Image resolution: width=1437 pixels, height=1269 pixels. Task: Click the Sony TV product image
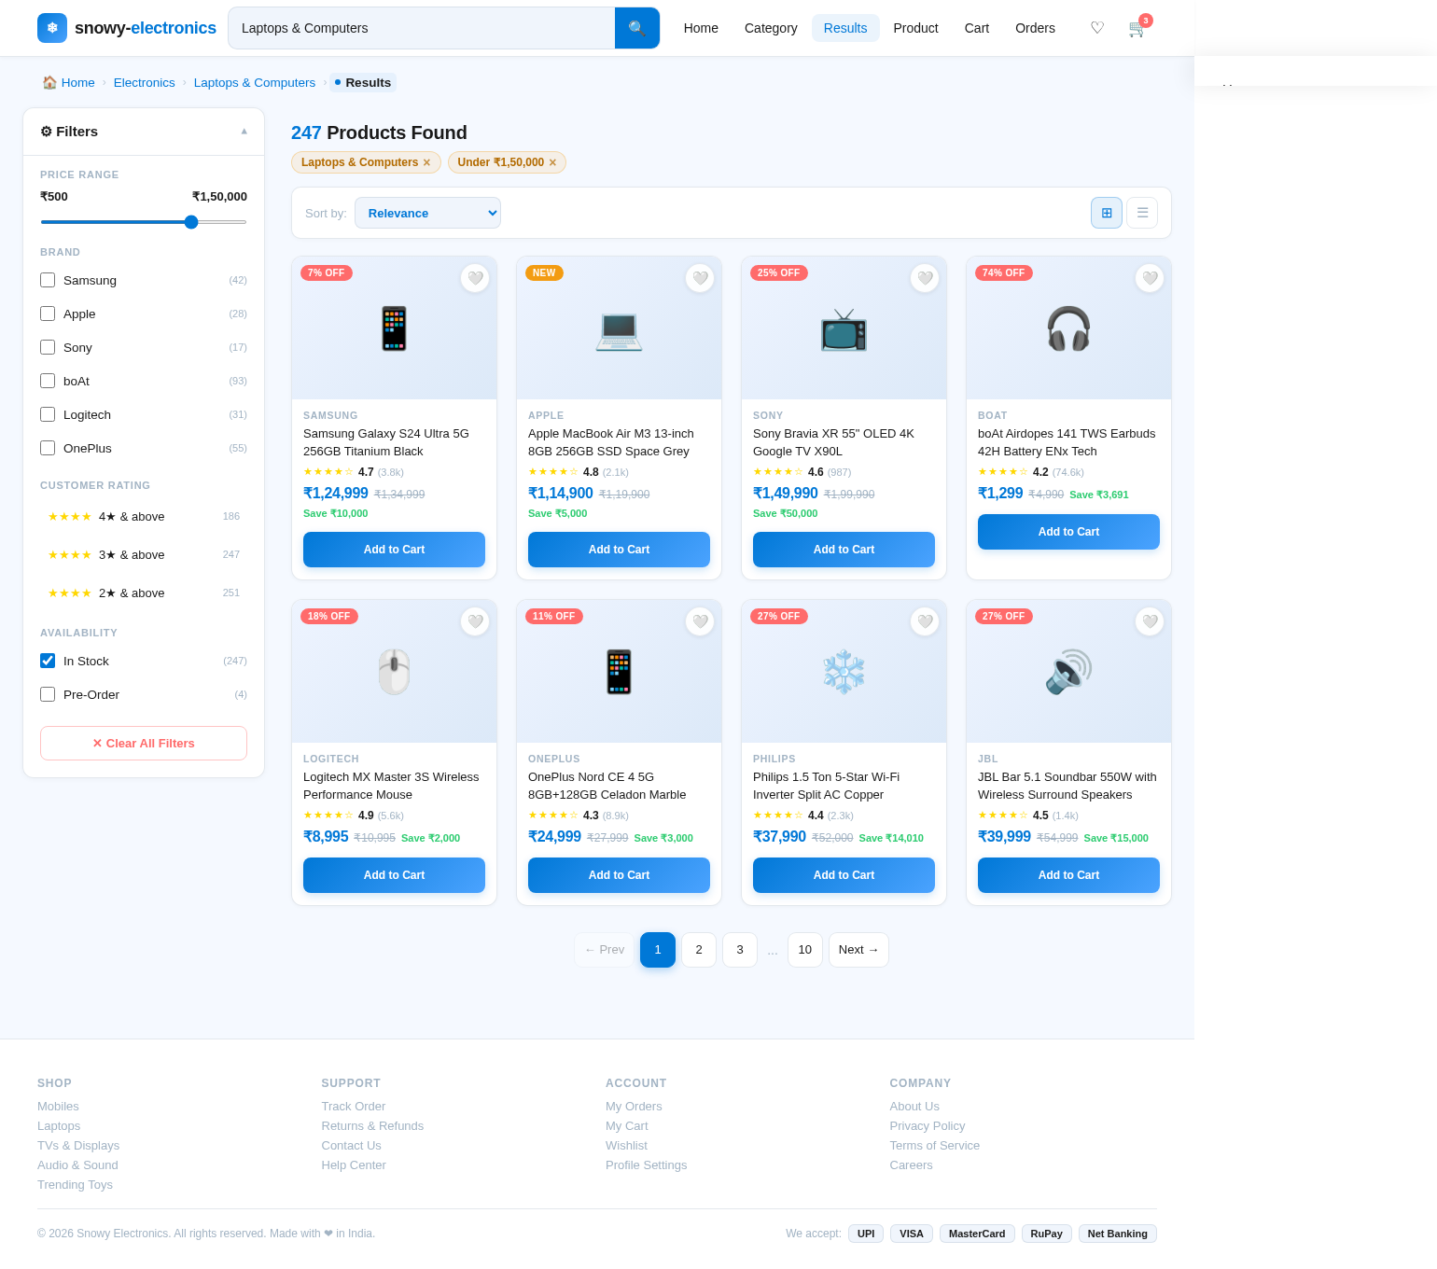pos(844,328)
